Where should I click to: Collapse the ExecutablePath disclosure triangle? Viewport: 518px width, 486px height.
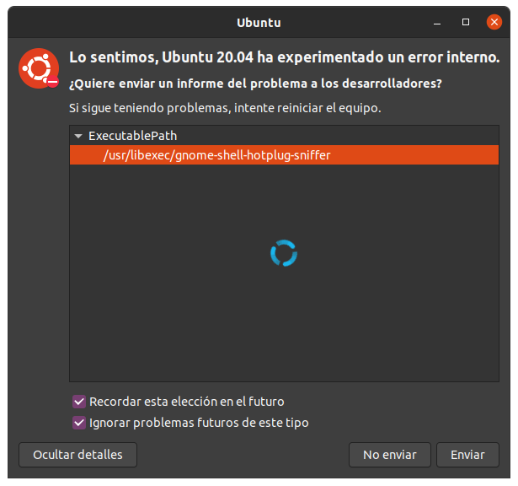(x=78, y=136)
